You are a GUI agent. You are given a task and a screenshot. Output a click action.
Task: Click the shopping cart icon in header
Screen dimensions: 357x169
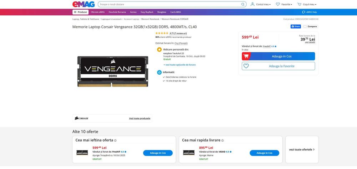[x=299, y=4]
